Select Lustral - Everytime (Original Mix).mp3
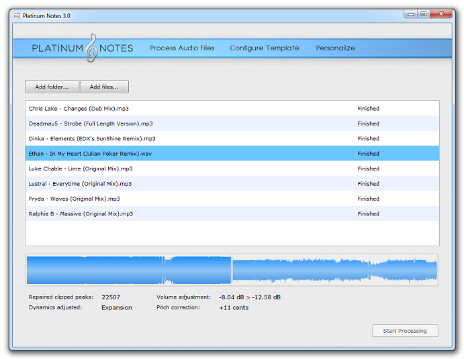This screenshot has height=359, width=464. coord(80,184)
